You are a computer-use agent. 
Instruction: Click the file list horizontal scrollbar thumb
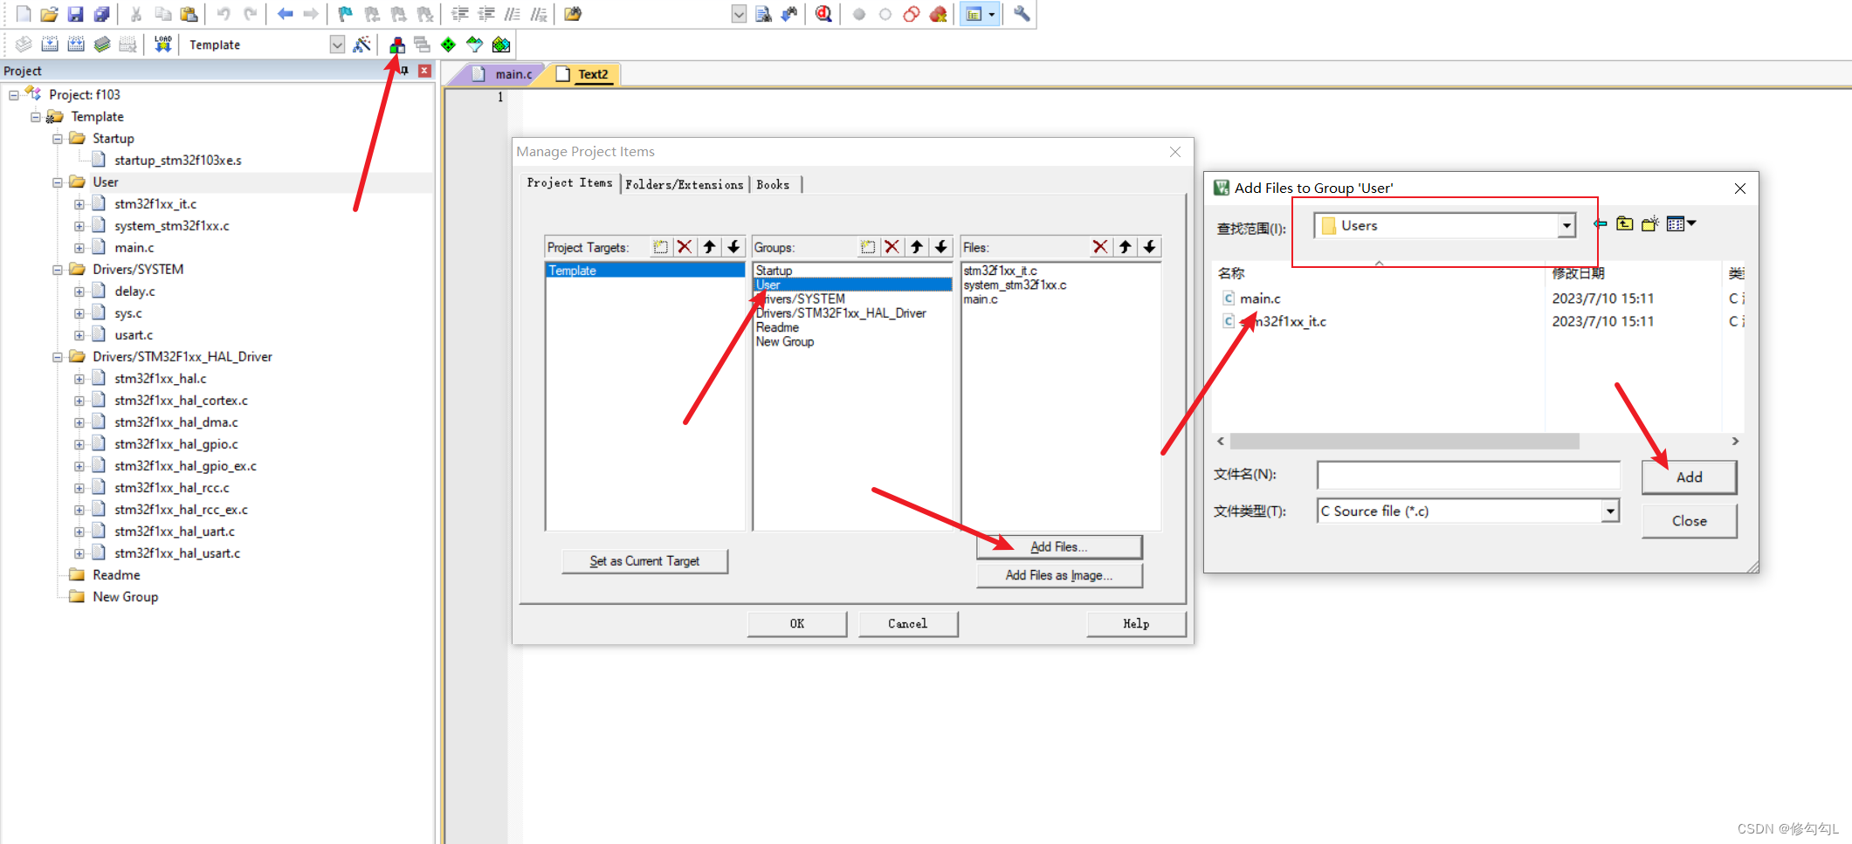[1404, 442]
